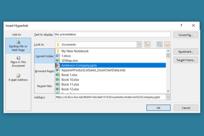Click the Browse the Web icon
The width and height of the screenshot is (204, 136).
pos(160,44)
